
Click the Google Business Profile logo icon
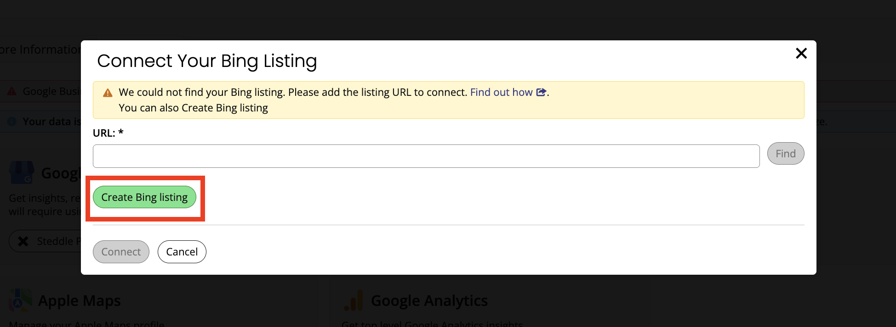pos(21,173)
